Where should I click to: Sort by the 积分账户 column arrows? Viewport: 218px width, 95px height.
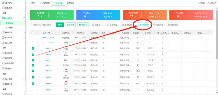pyautogui.click(x=154, y=33)
